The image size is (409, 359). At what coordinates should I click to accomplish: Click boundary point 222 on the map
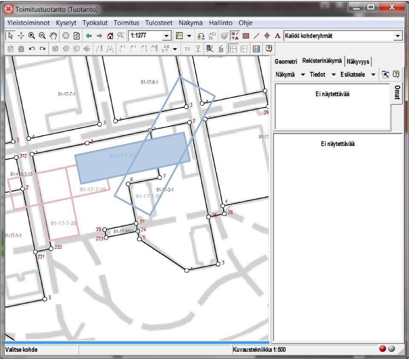coord(52,248)
